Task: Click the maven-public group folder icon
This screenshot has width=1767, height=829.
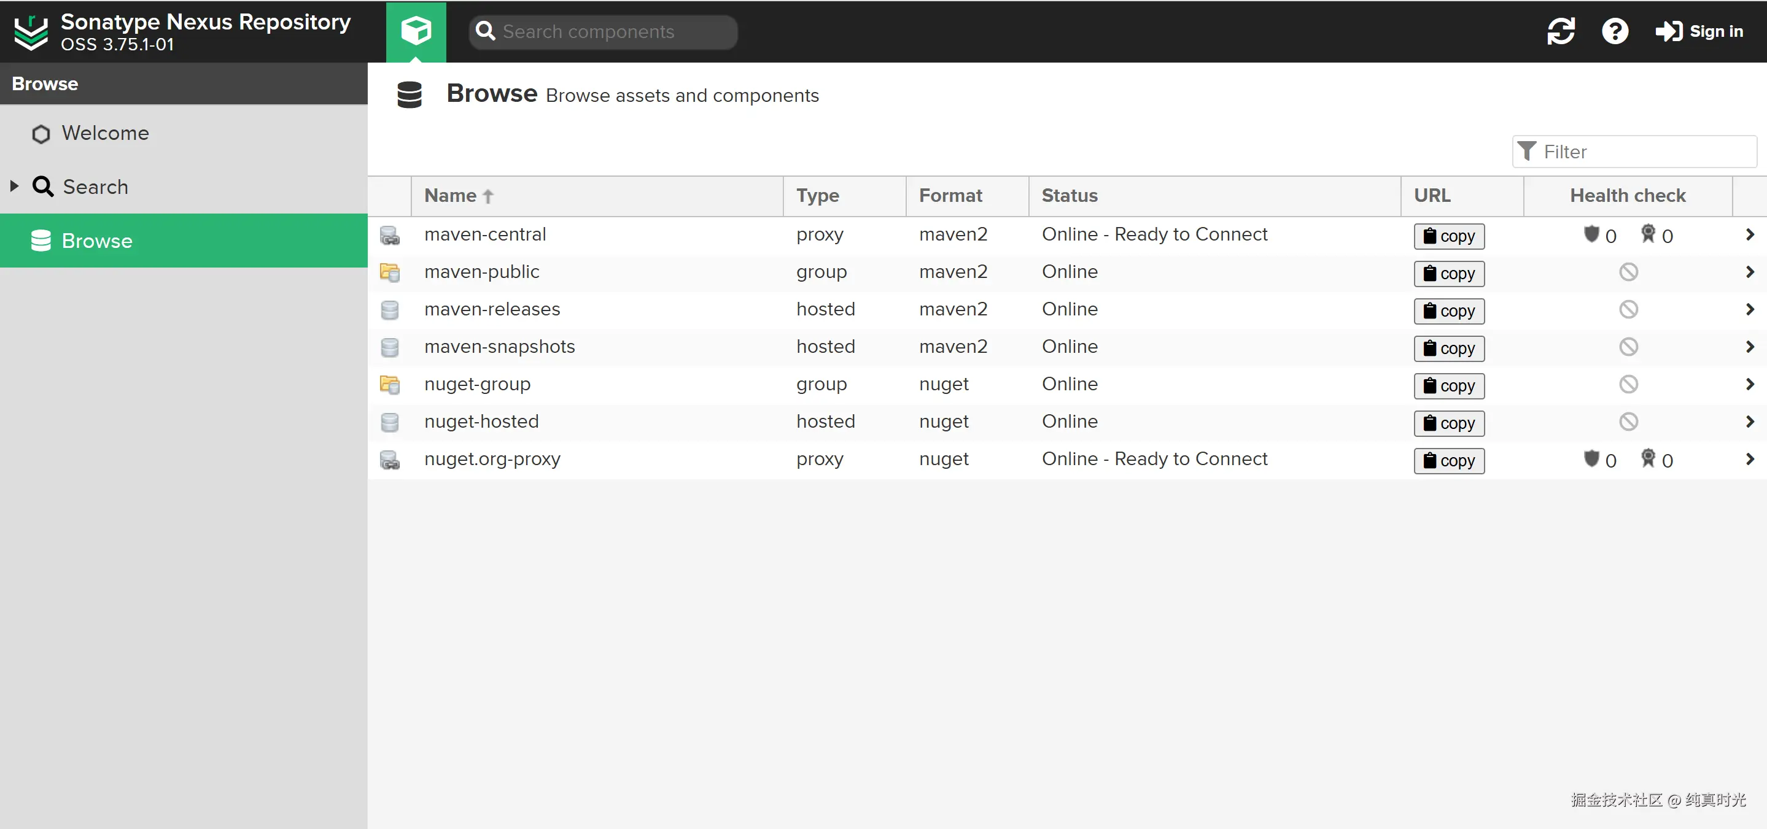Action: [390, 272]
